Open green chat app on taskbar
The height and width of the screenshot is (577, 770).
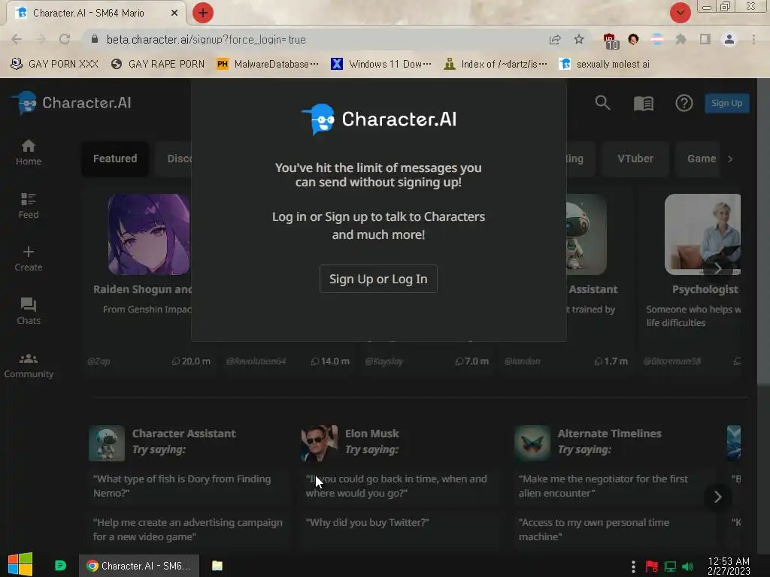coord(60,566)
